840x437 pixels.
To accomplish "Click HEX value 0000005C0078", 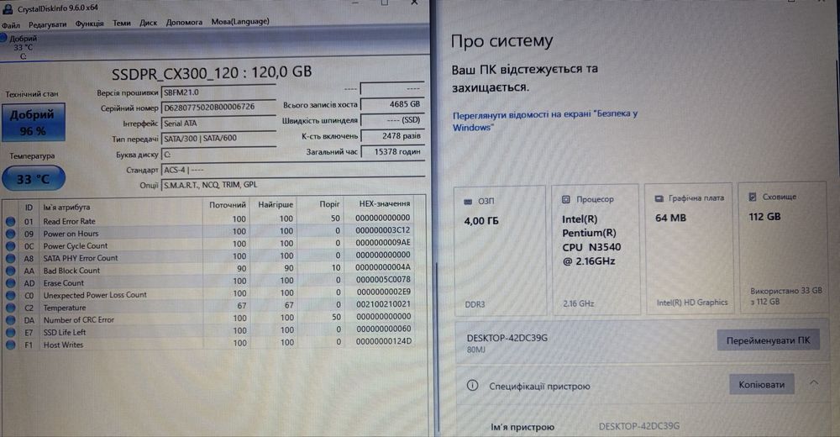I will pyautogui.click(x=382, y=279).
